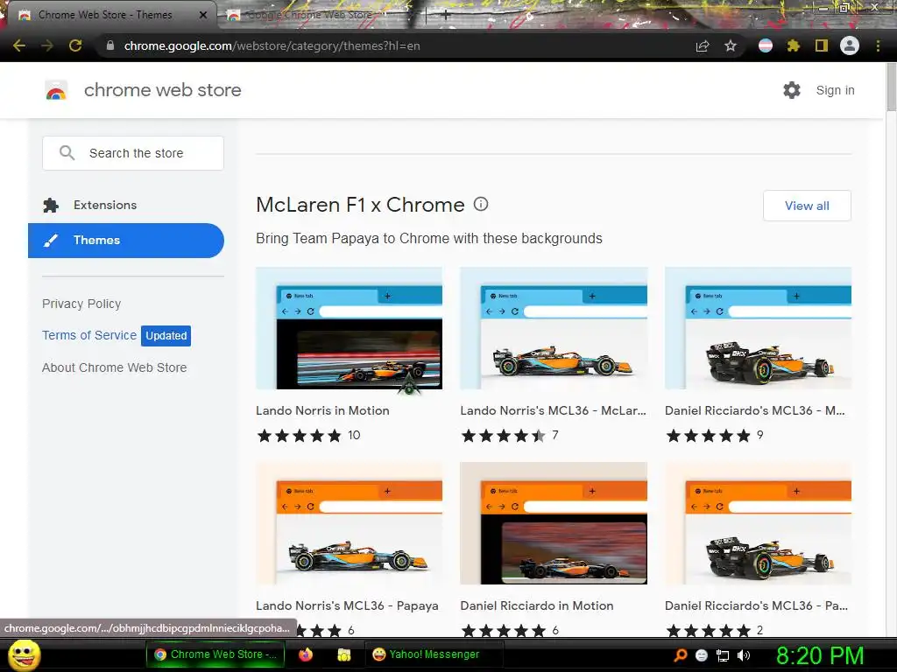Click the title Lando Norris's MCL36 - Papaya
This screenshot has height=672, width=897.
pos(347,605)
